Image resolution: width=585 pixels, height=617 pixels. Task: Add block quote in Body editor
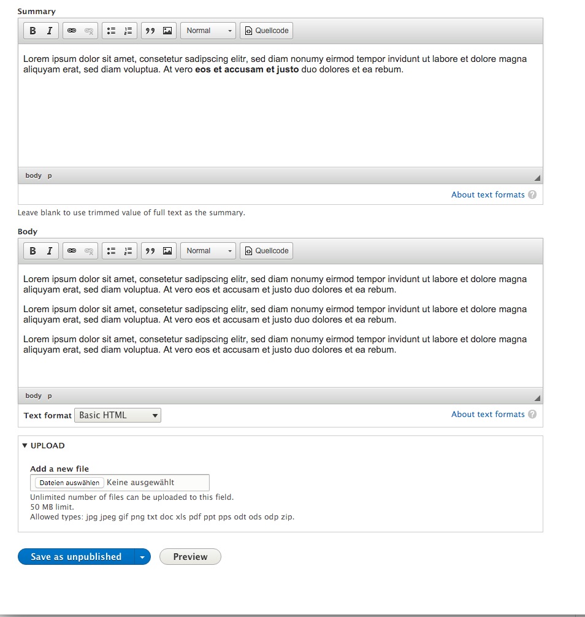[x=150, y=251]
